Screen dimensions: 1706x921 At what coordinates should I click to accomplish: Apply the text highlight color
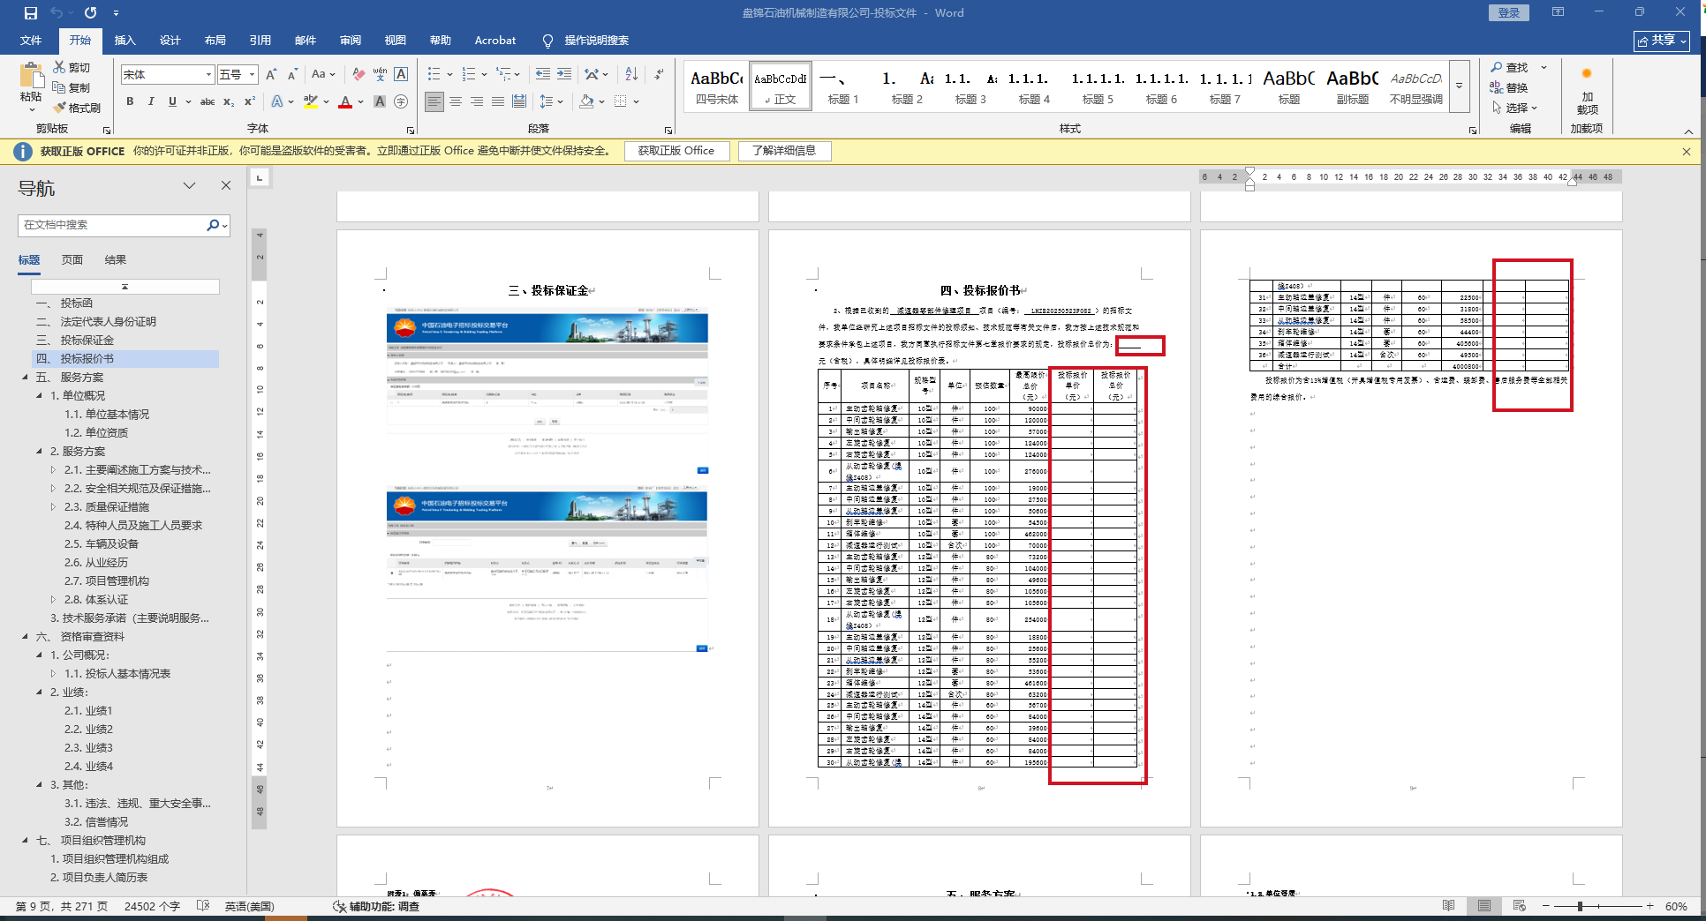click(x=310, y=101)
